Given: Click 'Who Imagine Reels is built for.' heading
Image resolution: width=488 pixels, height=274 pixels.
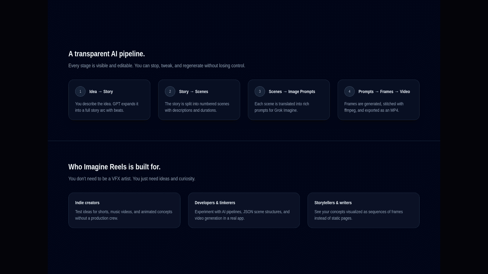Looking at the screenshot, I should 114,167.
